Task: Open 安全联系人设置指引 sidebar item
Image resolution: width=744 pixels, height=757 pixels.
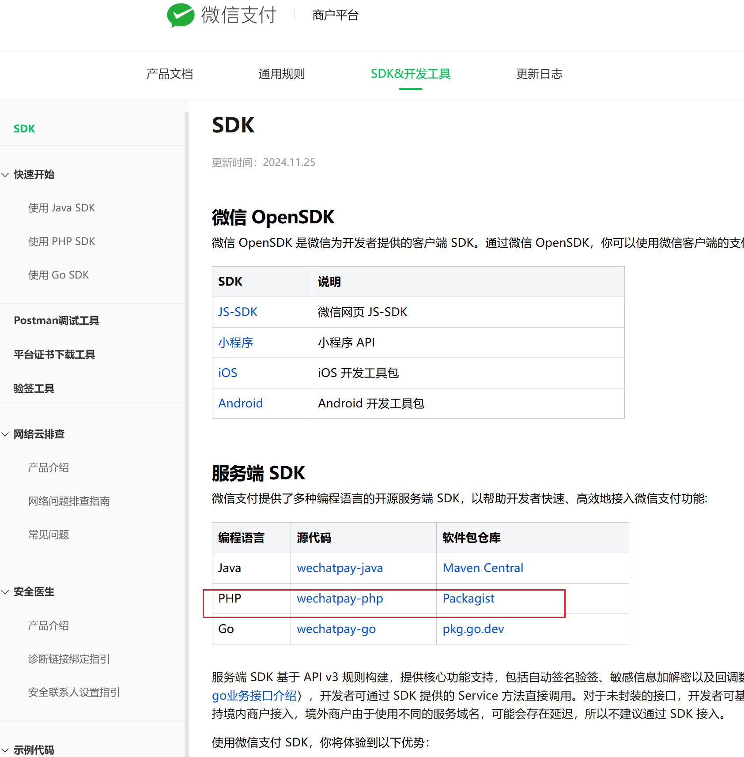Action: (74, 693)
